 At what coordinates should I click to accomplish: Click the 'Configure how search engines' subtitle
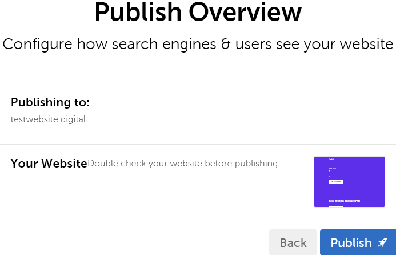click(198, 44)
